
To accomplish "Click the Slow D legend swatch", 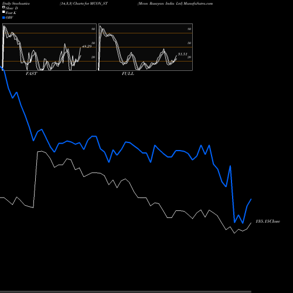I will click(x=4, y=7).
